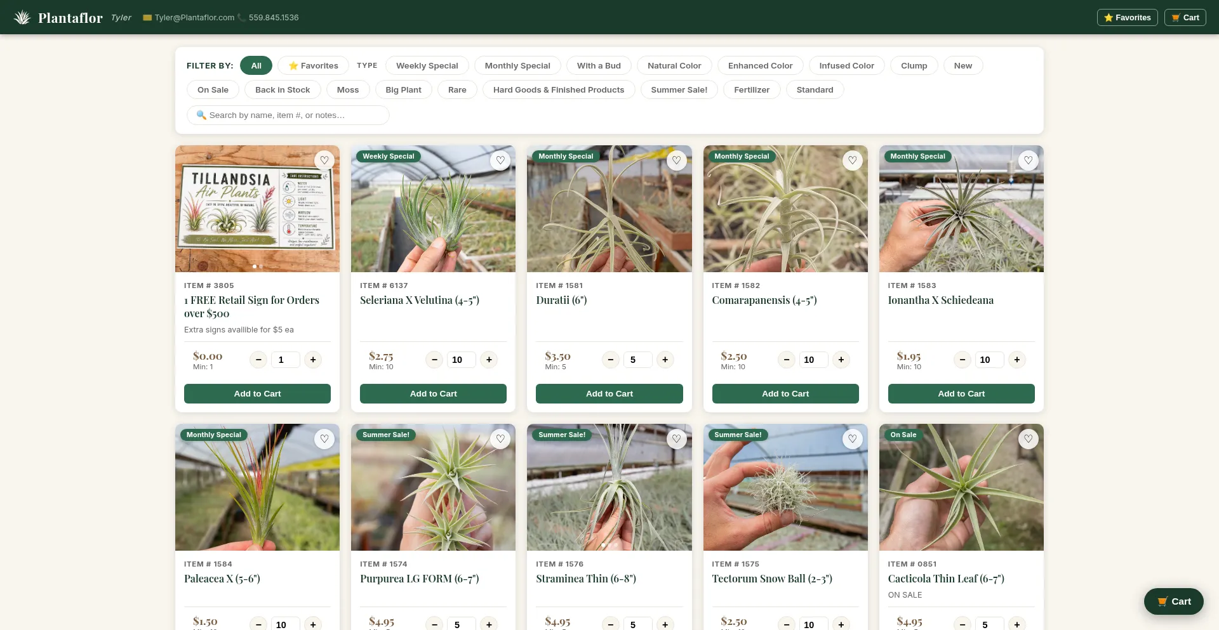Add Ionantha X Schiedeana to cart
The width and height of the screenshot is (1219, 630).
[x=961, y=393]
